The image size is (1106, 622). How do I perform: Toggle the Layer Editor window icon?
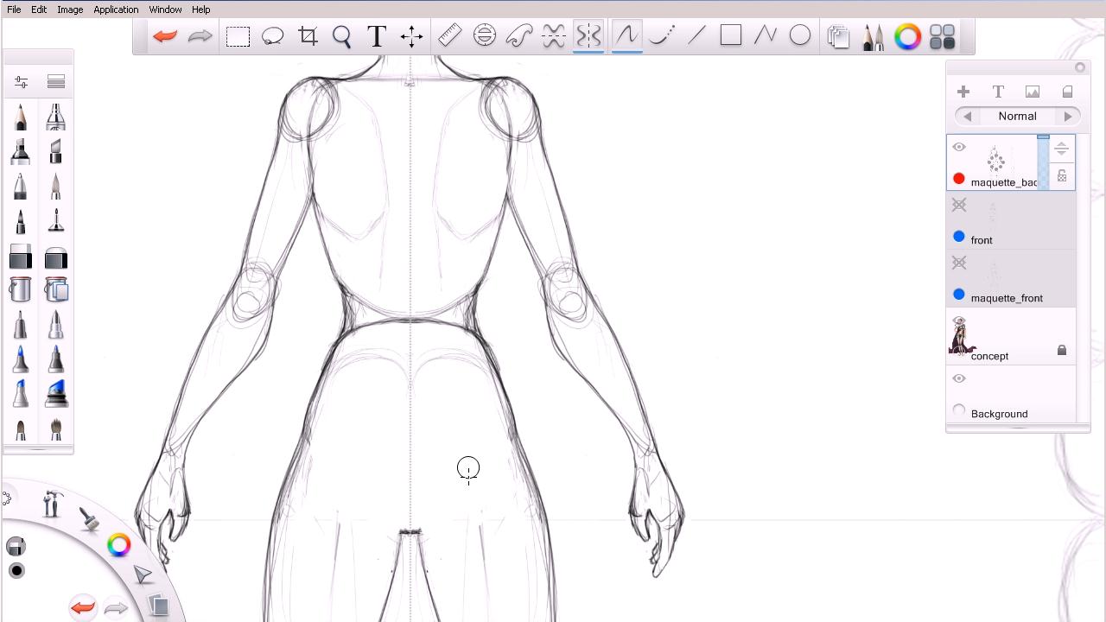(x=838, y=36)
